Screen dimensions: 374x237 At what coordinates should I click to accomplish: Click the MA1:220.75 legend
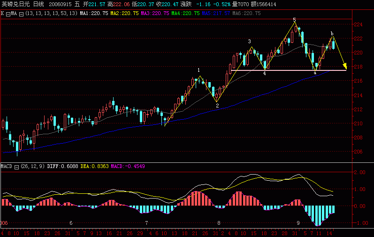(94, 13)
